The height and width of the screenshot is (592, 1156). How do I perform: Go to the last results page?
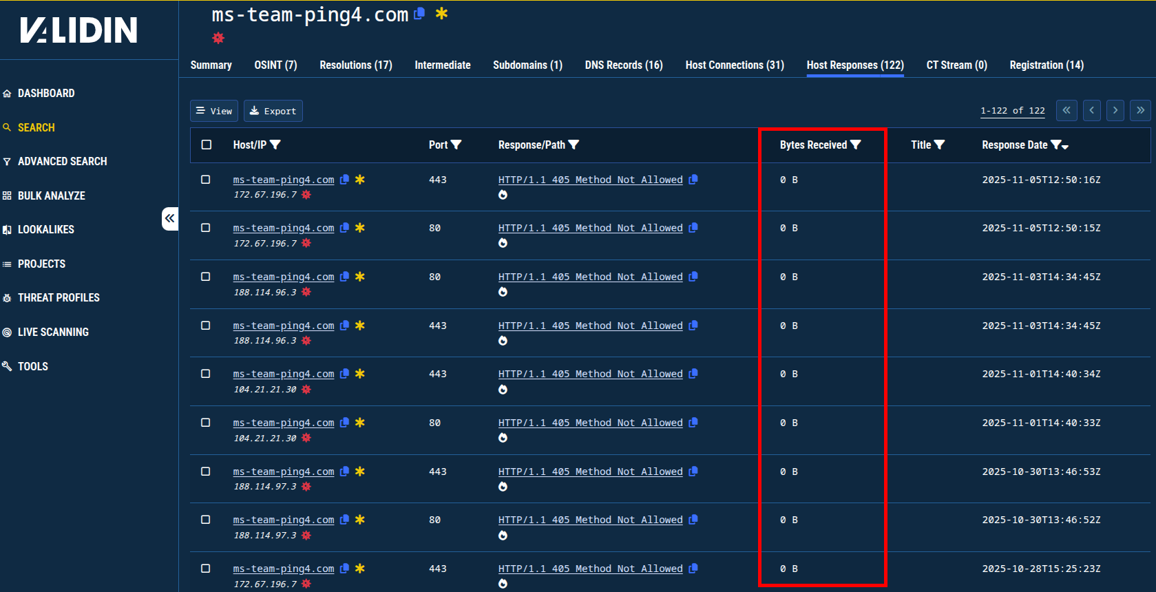tap(1140, 110)
